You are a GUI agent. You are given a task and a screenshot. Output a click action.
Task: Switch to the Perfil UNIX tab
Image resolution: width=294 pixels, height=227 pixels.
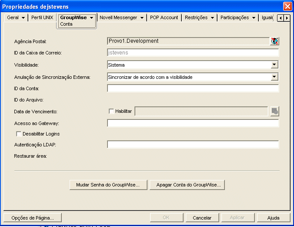click(42, 17)
